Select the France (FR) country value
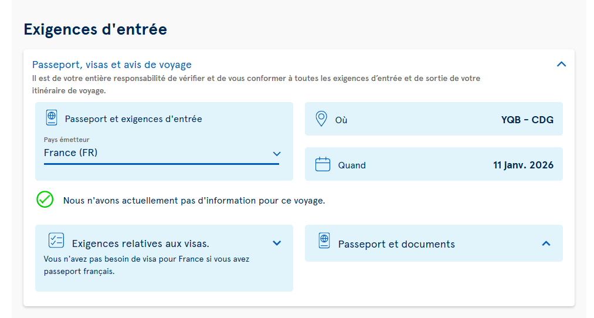 point(71,153)
